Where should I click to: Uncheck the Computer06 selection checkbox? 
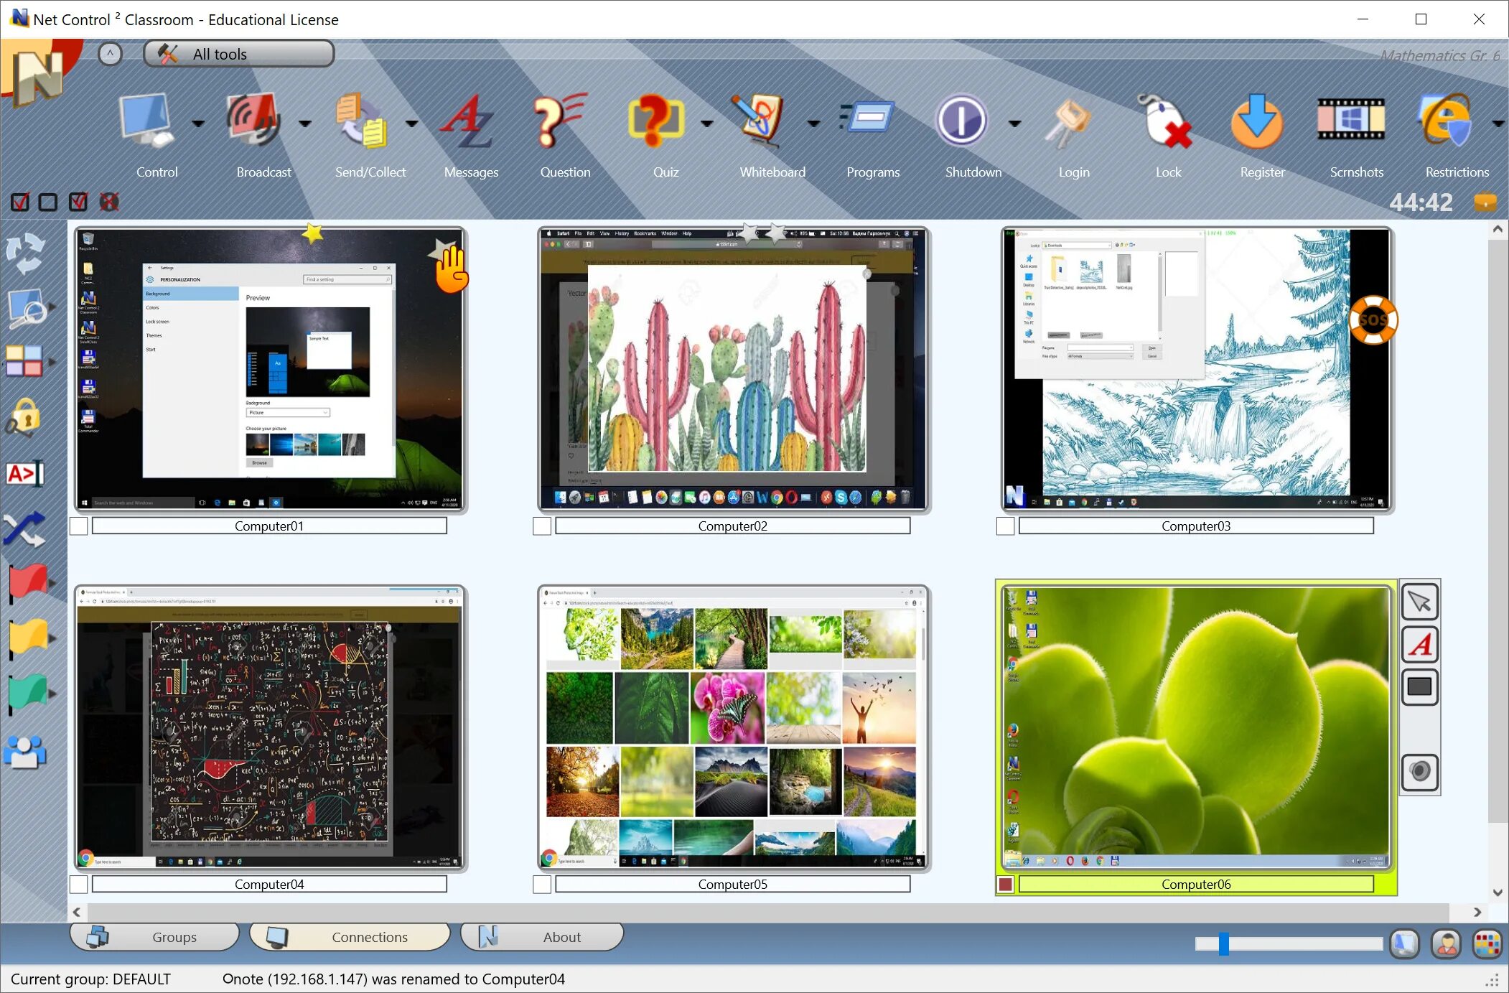[1006, 885]
